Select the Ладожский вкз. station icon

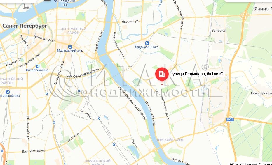click(x=147, y=43)
